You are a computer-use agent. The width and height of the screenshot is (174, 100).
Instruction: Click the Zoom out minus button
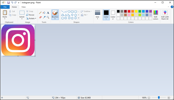[x=149, y=98]
